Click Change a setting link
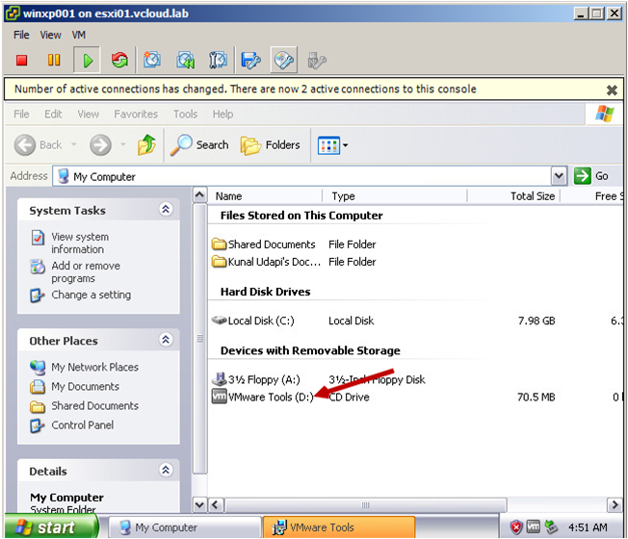Viewport: 628px width, 539px height. pos(91,295)
